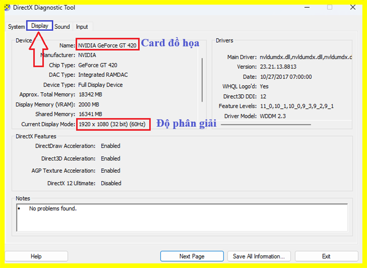
Task: Click the Feature Levels label
Action: (x=238, y=106)
